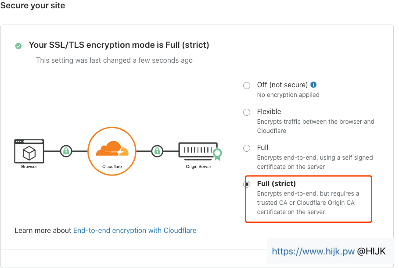
Task: Click the 'last changed a few seconds ago' text
Action: 114,60
